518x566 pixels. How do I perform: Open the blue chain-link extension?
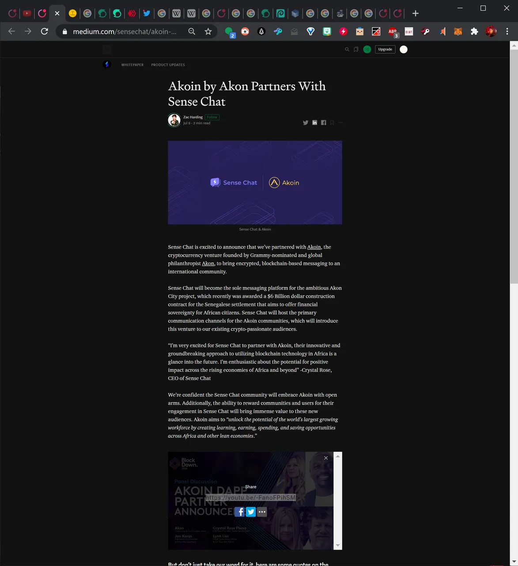click(278, 31)
